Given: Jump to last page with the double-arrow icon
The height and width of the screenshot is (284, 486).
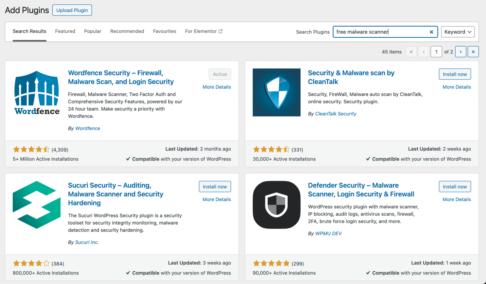Looking at the screenshot, I should click(x=473, y=52).
